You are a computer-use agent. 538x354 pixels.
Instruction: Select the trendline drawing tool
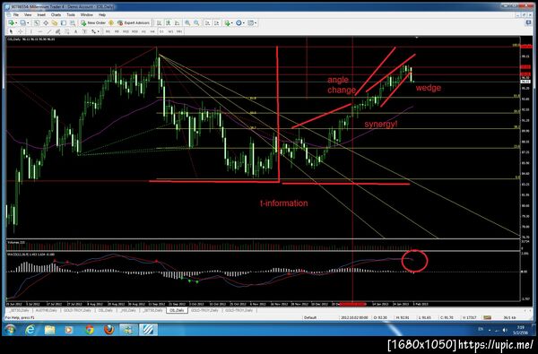tap(49, 31)
